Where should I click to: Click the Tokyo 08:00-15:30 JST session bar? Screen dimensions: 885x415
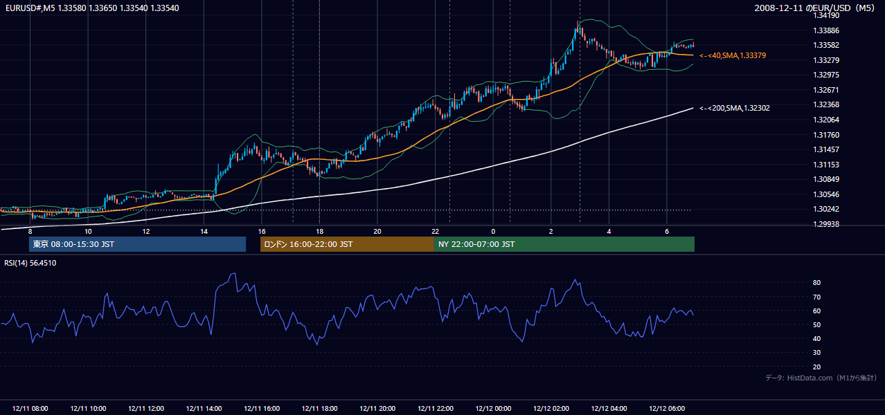137,244
